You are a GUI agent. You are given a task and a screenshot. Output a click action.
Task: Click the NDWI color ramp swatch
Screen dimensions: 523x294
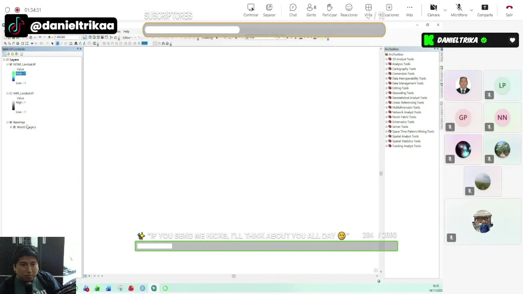(x=13, y=76)
